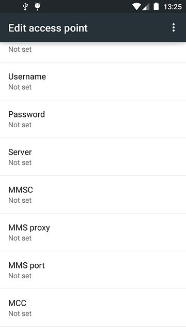Tap the 13:25 clock in status bar

point(173,7)
